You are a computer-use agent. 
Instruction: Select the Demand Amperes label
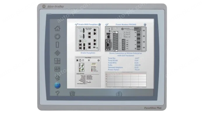coord(115,67)
